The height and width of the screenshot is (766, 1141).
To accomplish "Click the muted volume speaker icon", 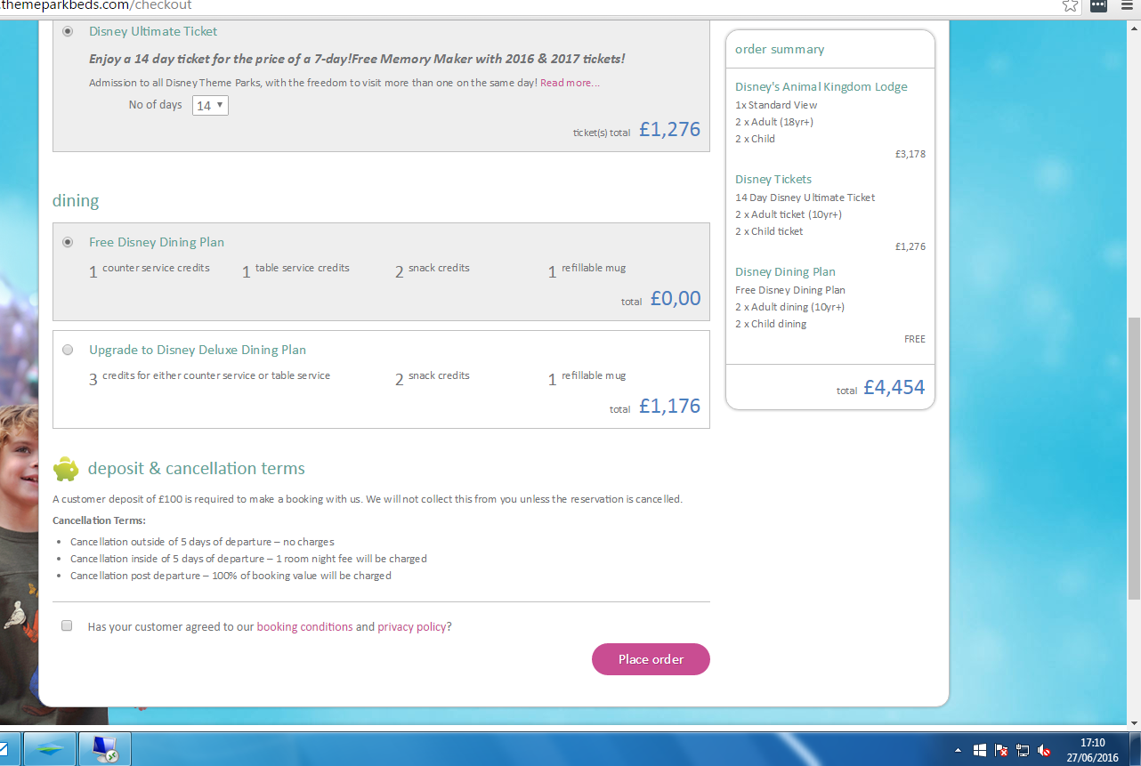I will pos(1044,750).
